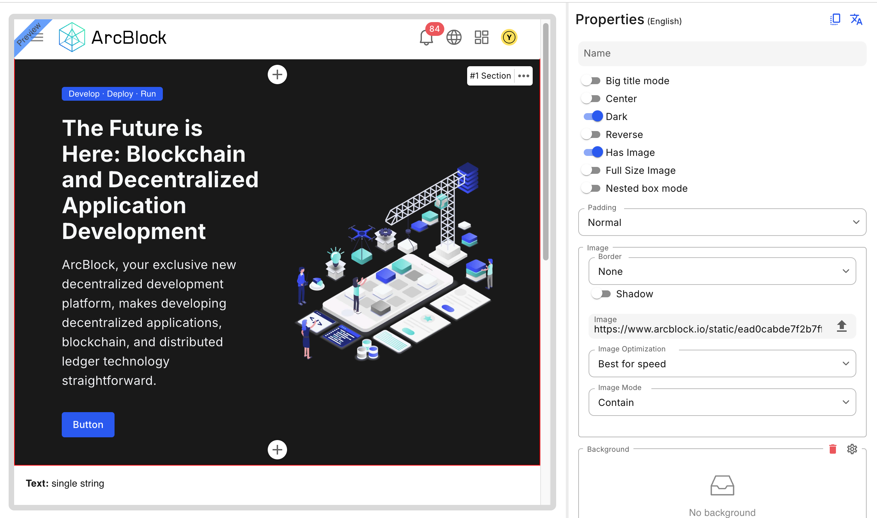Open the #1 Section three-dots menu

523,76
